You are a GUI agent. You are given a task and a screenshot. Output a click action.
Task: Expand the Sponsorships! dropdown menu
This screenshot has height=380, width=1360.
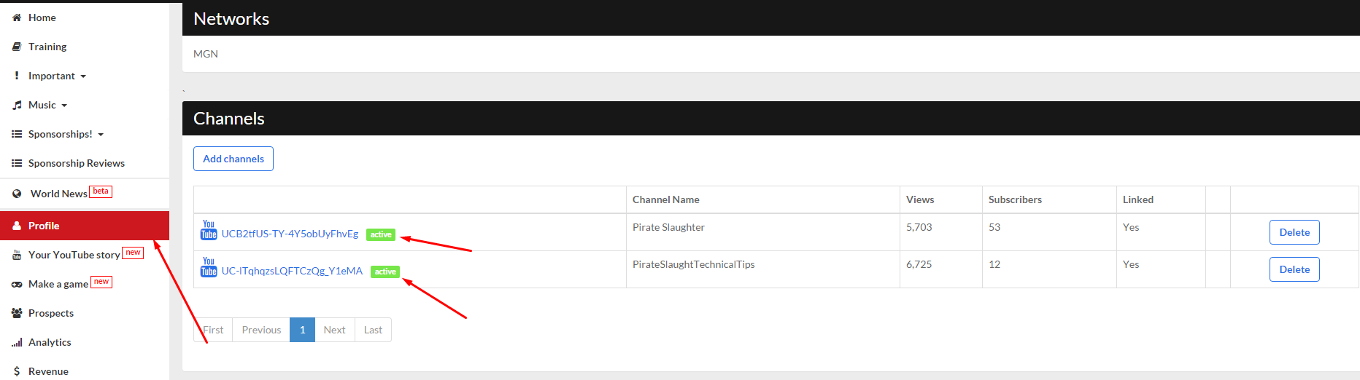[66, 134]
